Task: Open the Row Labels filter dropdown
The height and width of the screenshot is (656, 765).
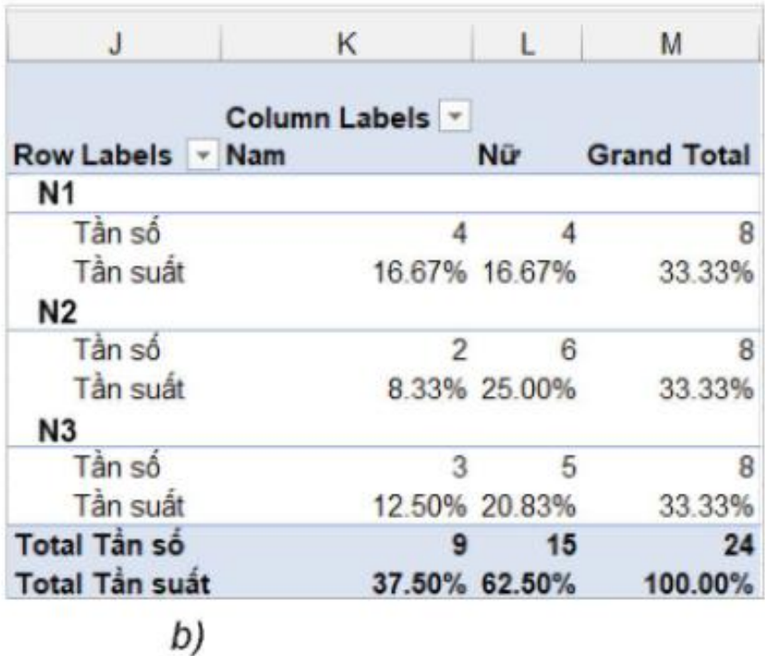Action: pyautogui.click(x=203, y=155)
